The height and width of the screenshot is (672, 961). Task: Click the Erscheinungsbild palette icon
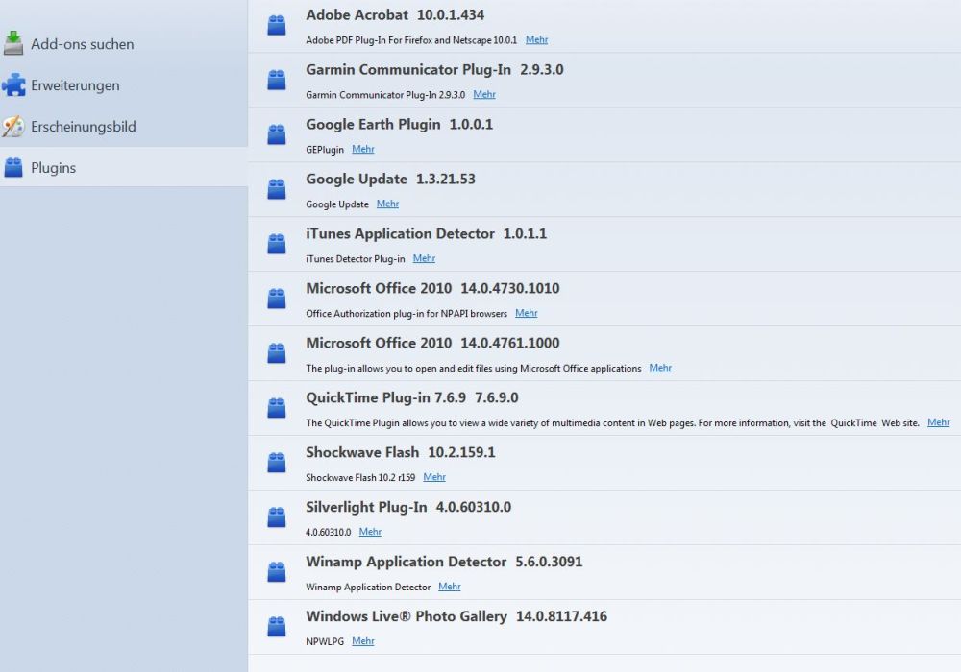(x=13, y=126)
